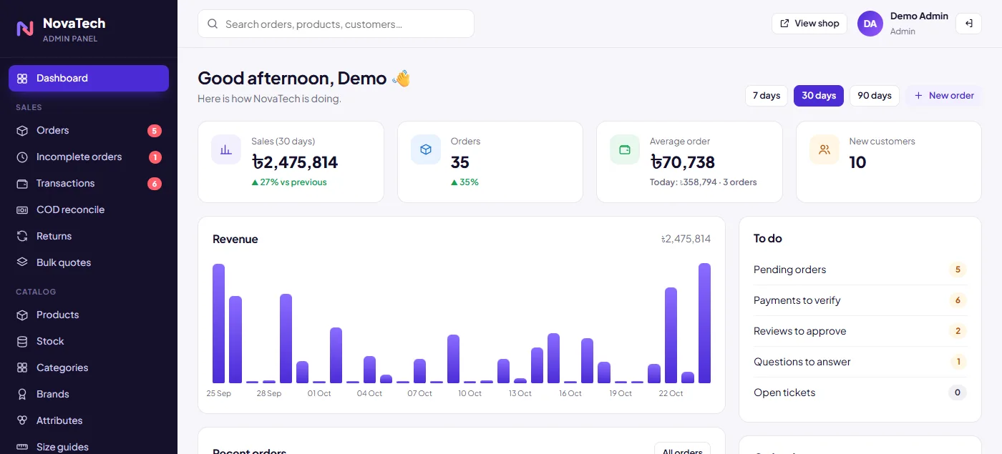Focus the search orders, products, customers field

pyautogui.click(x=336, y=24)
